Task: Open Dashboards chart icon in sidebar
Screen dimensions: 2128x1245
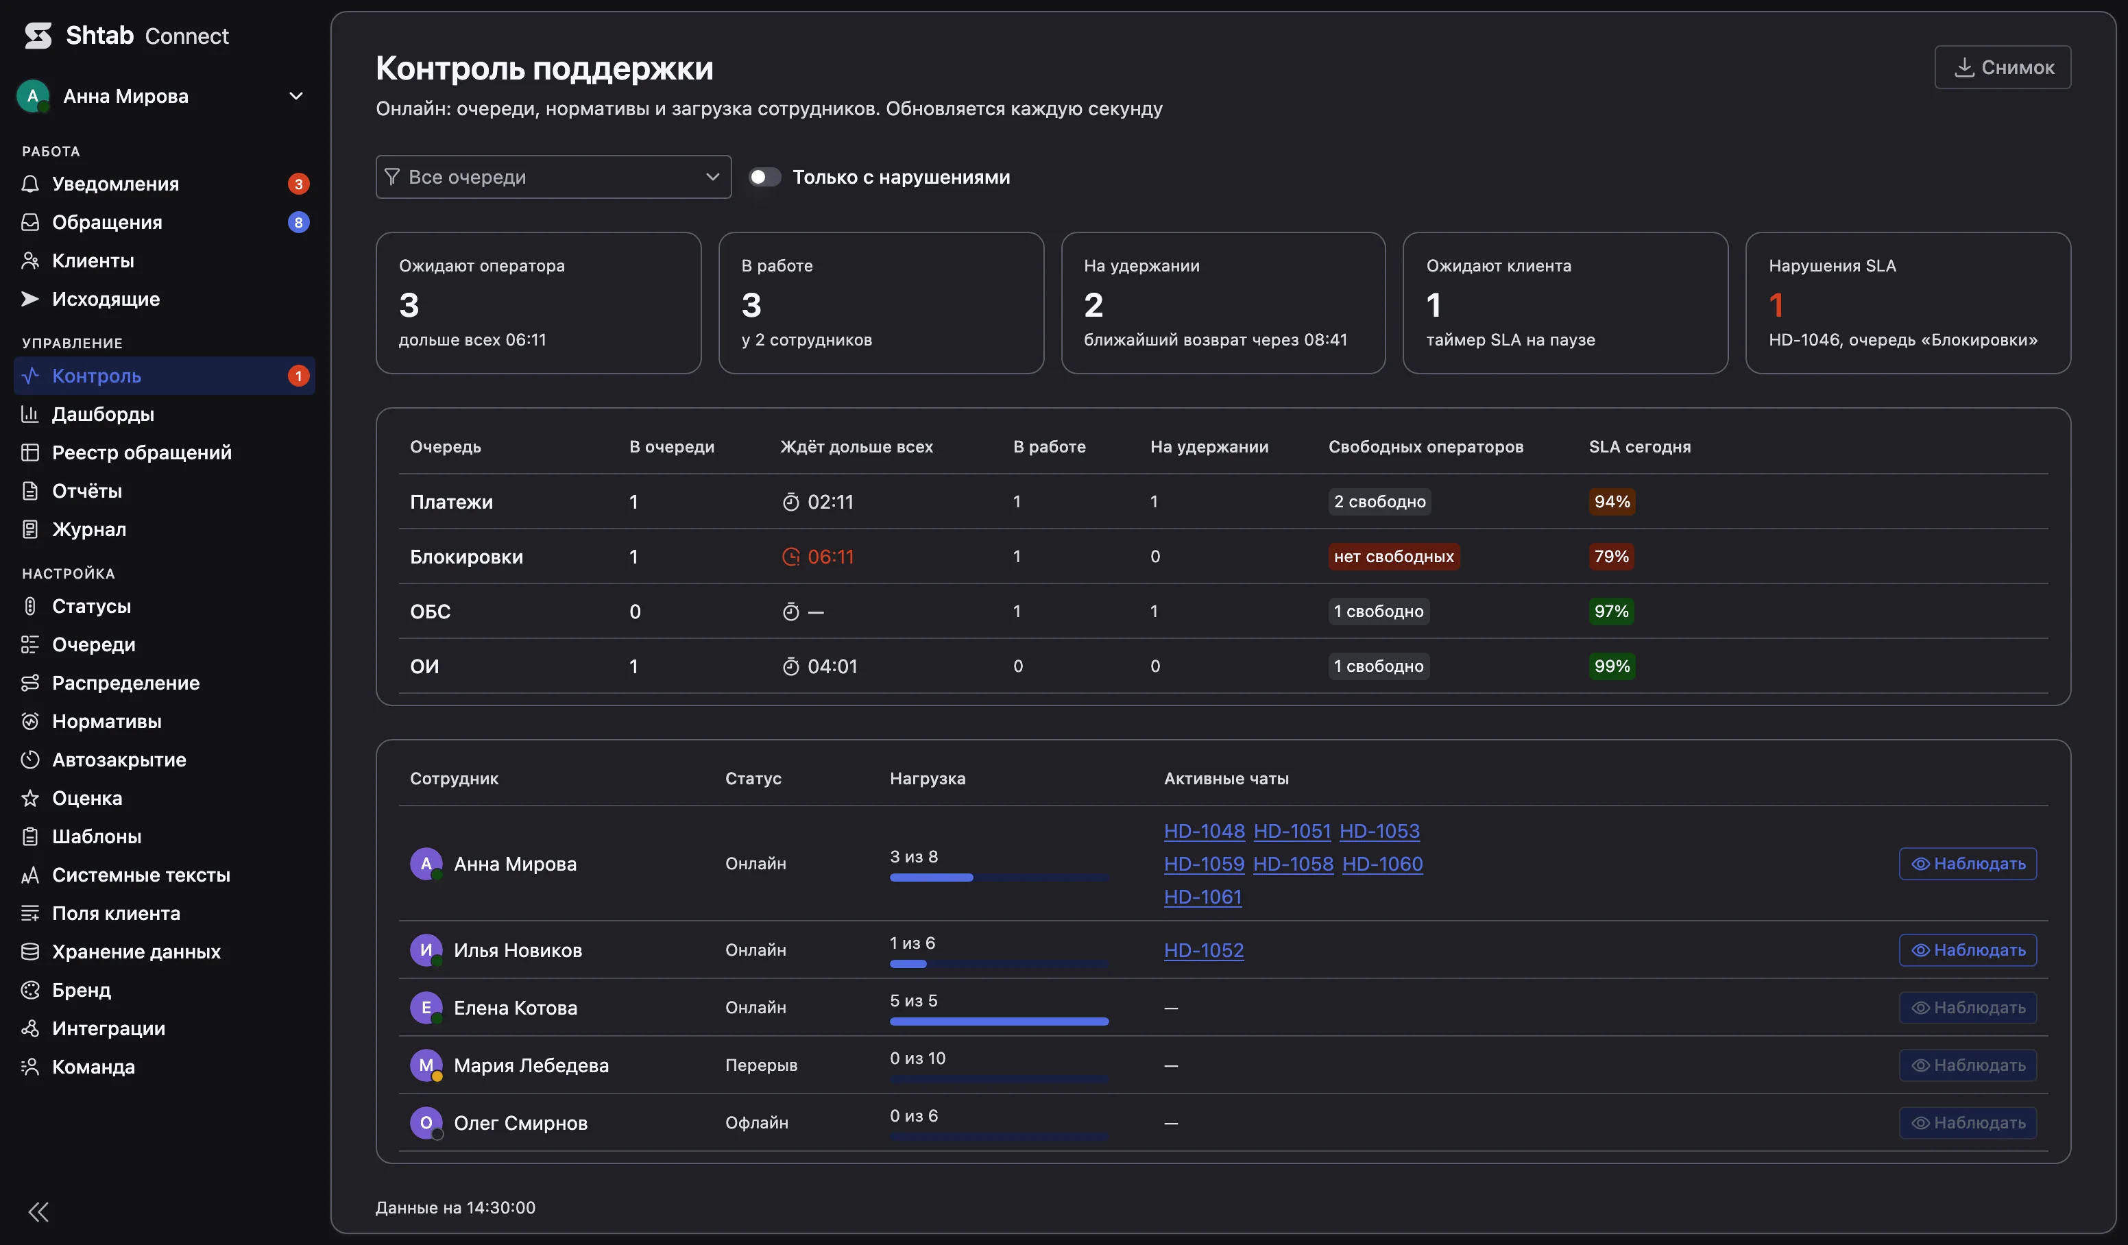Action: tap(30, 414)
